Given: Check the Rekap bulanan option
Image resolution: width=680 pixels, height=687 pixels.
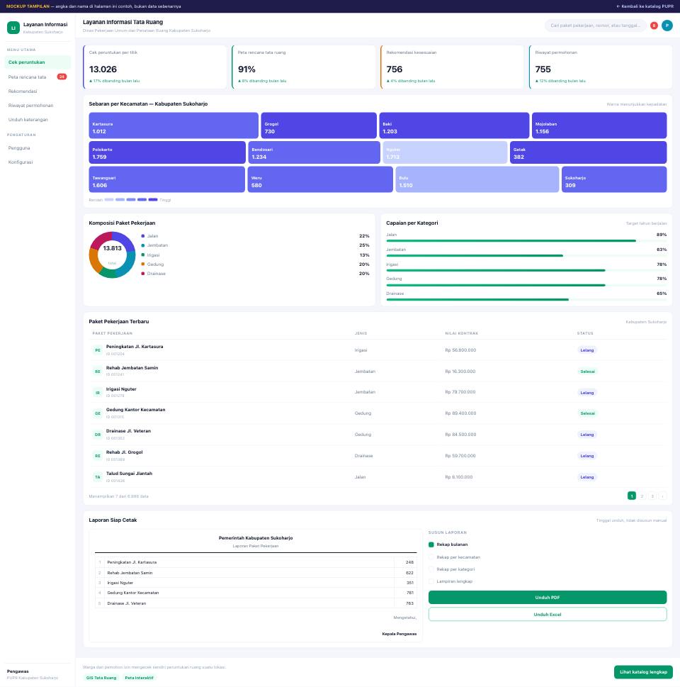Looking at the screenshot, I should click(x=431, y=544).
